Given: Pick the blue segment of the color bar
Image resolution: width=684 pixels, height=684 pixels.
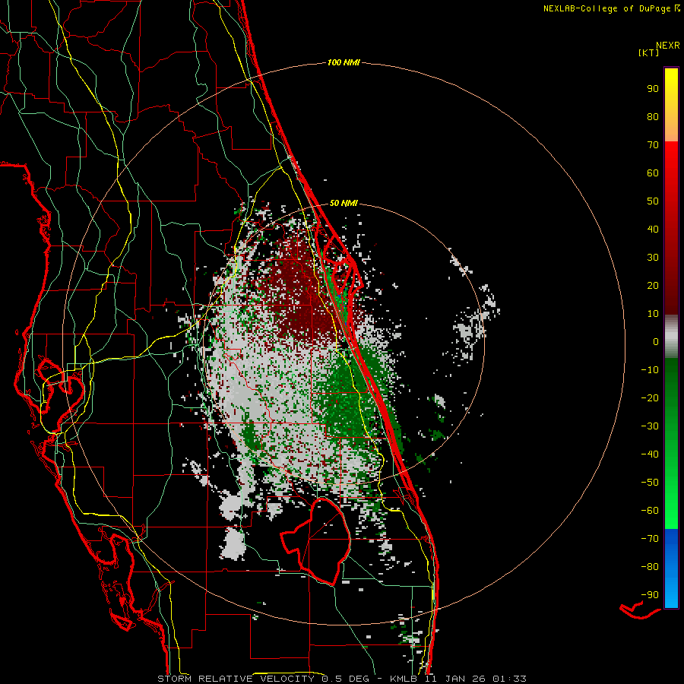Looking at the screenshot, I should tap(671, 568).
